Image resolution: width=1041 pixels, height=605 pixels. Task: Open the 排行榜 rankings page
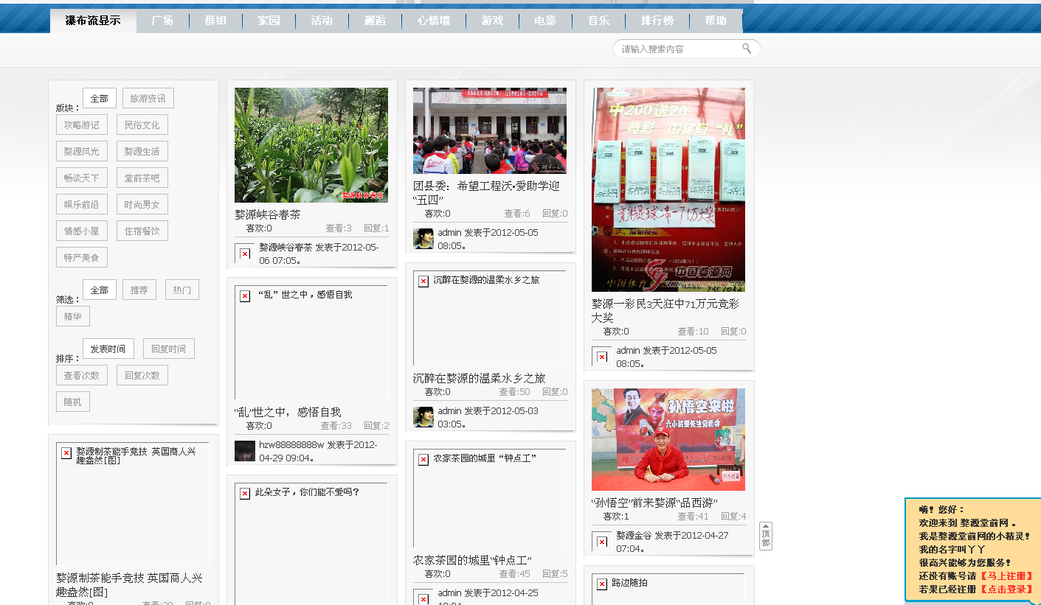(657, 21)
